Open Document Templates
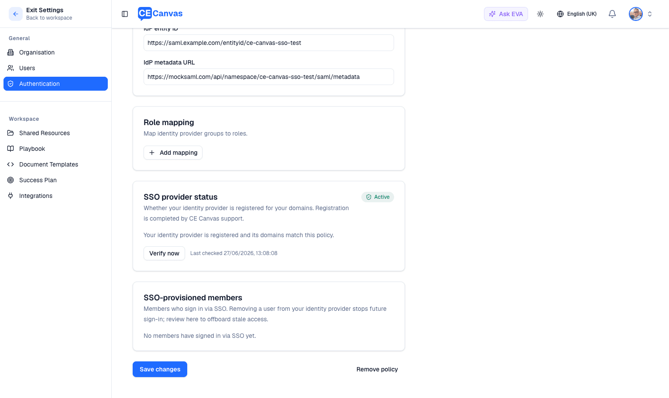Image resolution: width=669 pixels, height=398 pixels. [55, 164]
